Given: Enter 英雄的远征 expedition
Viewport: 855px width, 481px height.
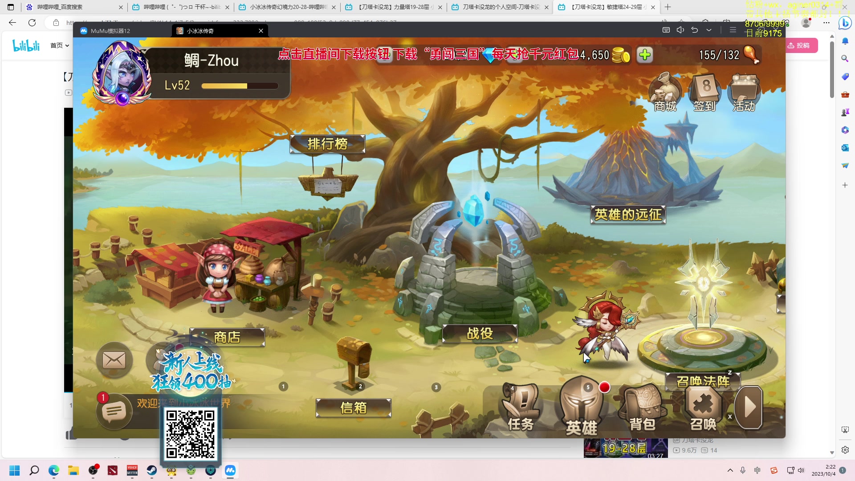Looking at the screenshot, I should point(628,215).
